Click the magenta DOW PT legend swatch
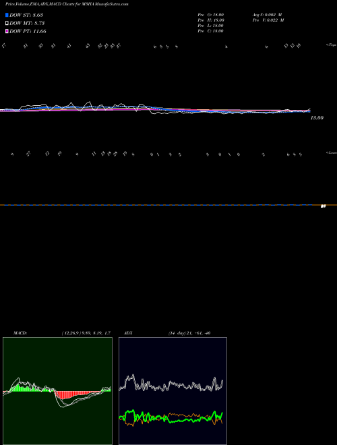 pos(7,31)
